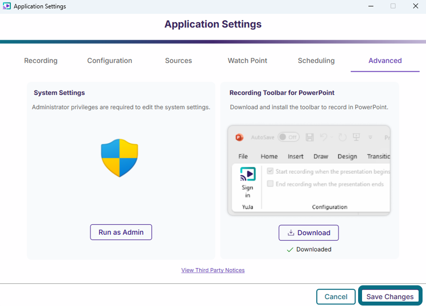The width and height of the screenshot is (426, 306).
Task: Click the "Downloaded" status text
Action: (314, 249)
